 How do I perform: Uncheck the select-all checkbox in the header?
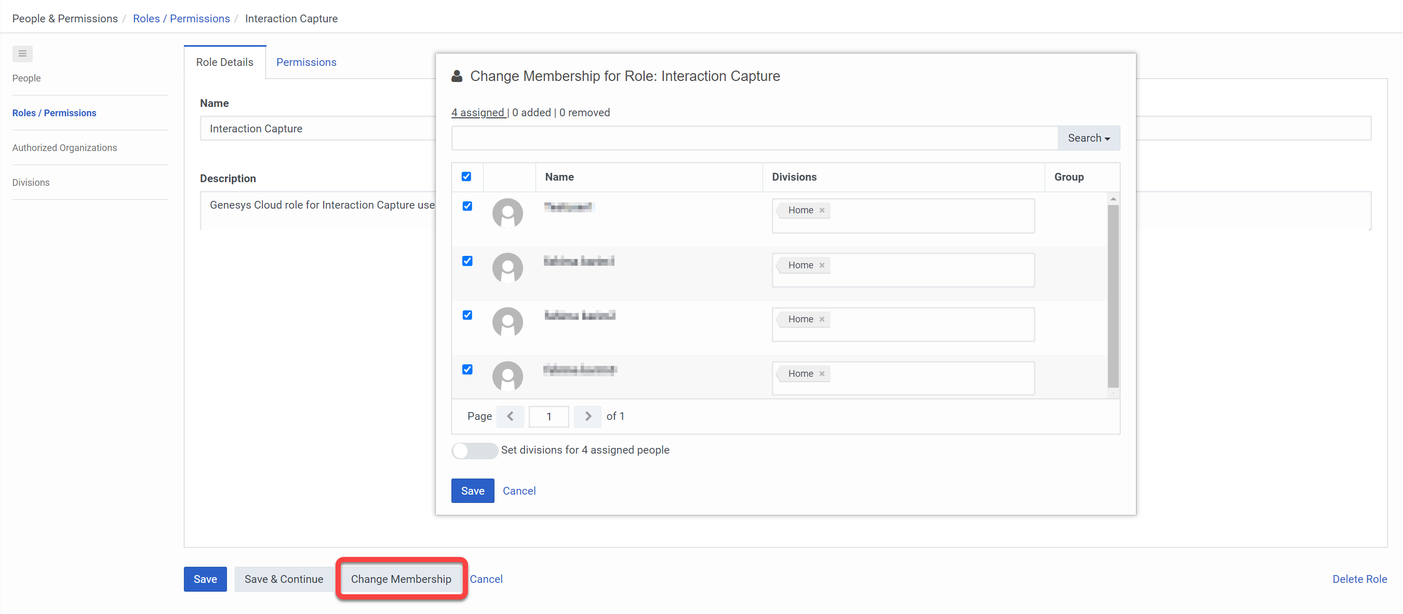click(x=467, y=176)
